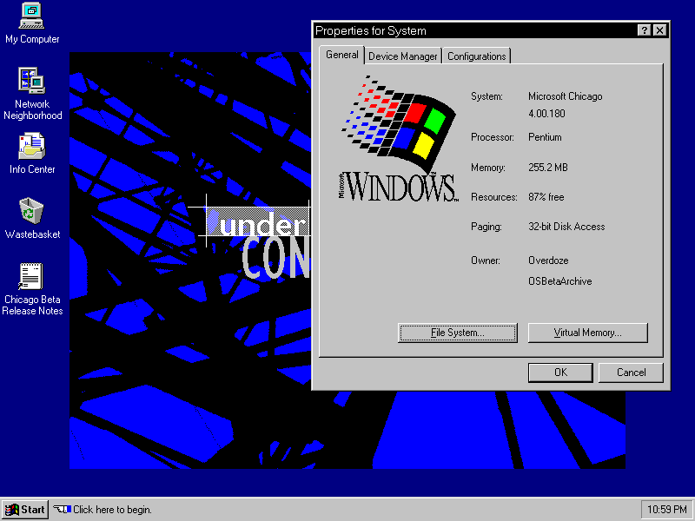Open the Virtual Memory settings button
Image resolution: width=695 pixels, height=521 pixels.
tap(588, 333)
